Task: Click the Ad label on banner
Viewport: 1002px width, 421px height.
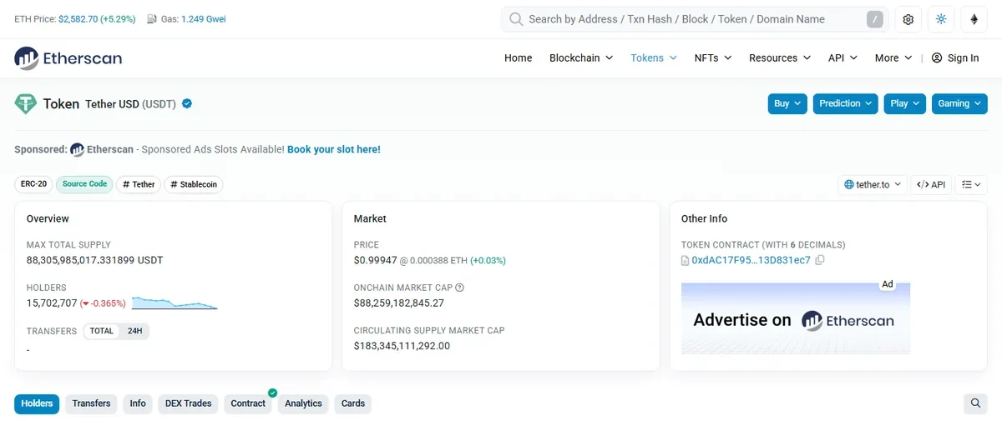Action: 888,284
